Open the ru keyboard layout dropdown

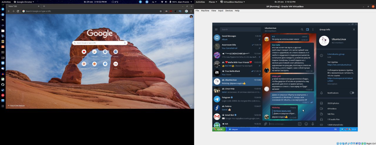pos(154,2)
